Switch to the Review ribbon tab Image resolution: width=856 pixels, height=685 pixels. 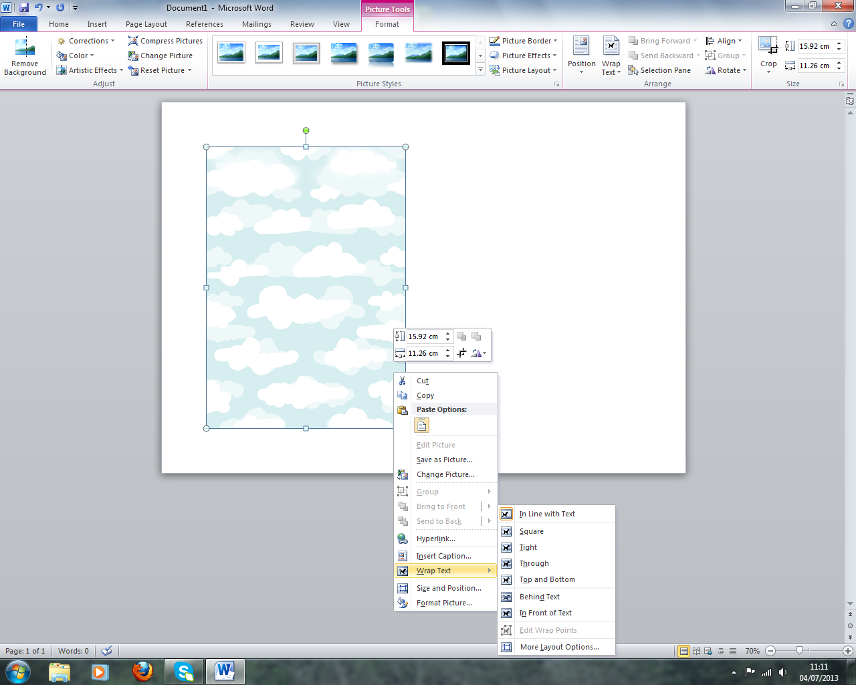point(302,24)
